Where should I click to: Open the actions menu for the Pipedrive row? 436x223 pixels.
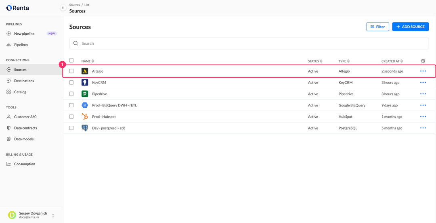click(x=423, y=94)
